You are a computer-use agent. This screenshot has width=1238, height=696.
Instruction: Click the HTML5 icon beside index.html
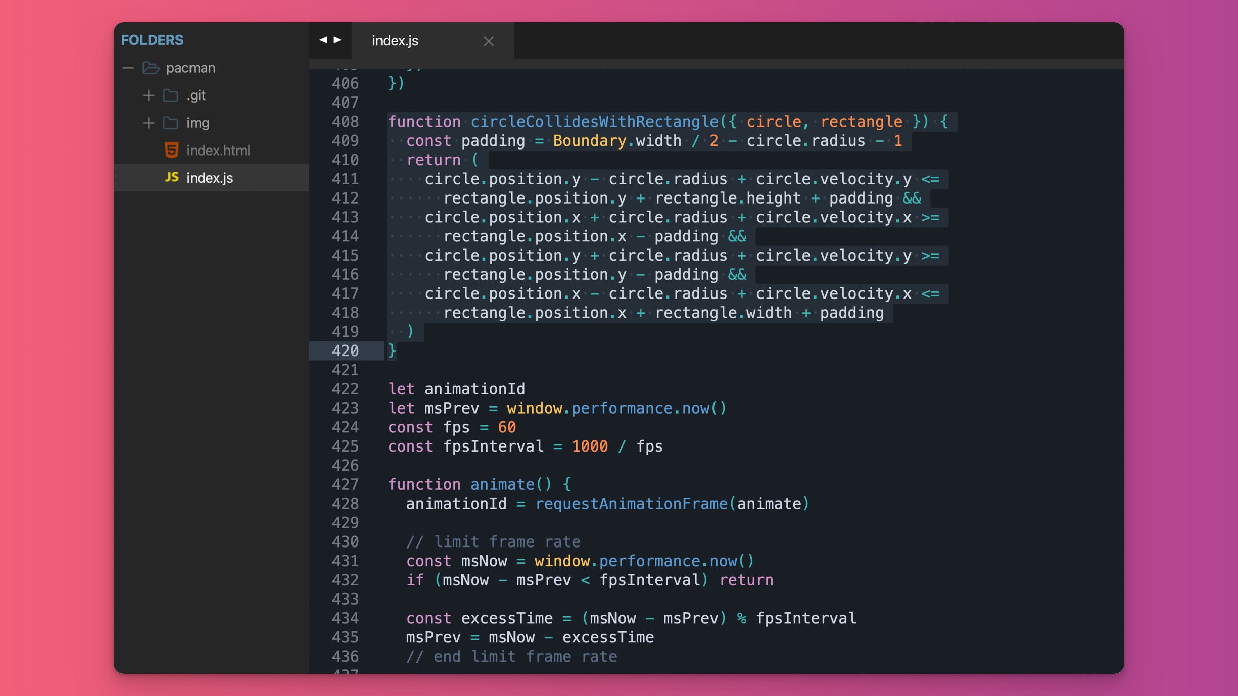click(x=172, y=150)
